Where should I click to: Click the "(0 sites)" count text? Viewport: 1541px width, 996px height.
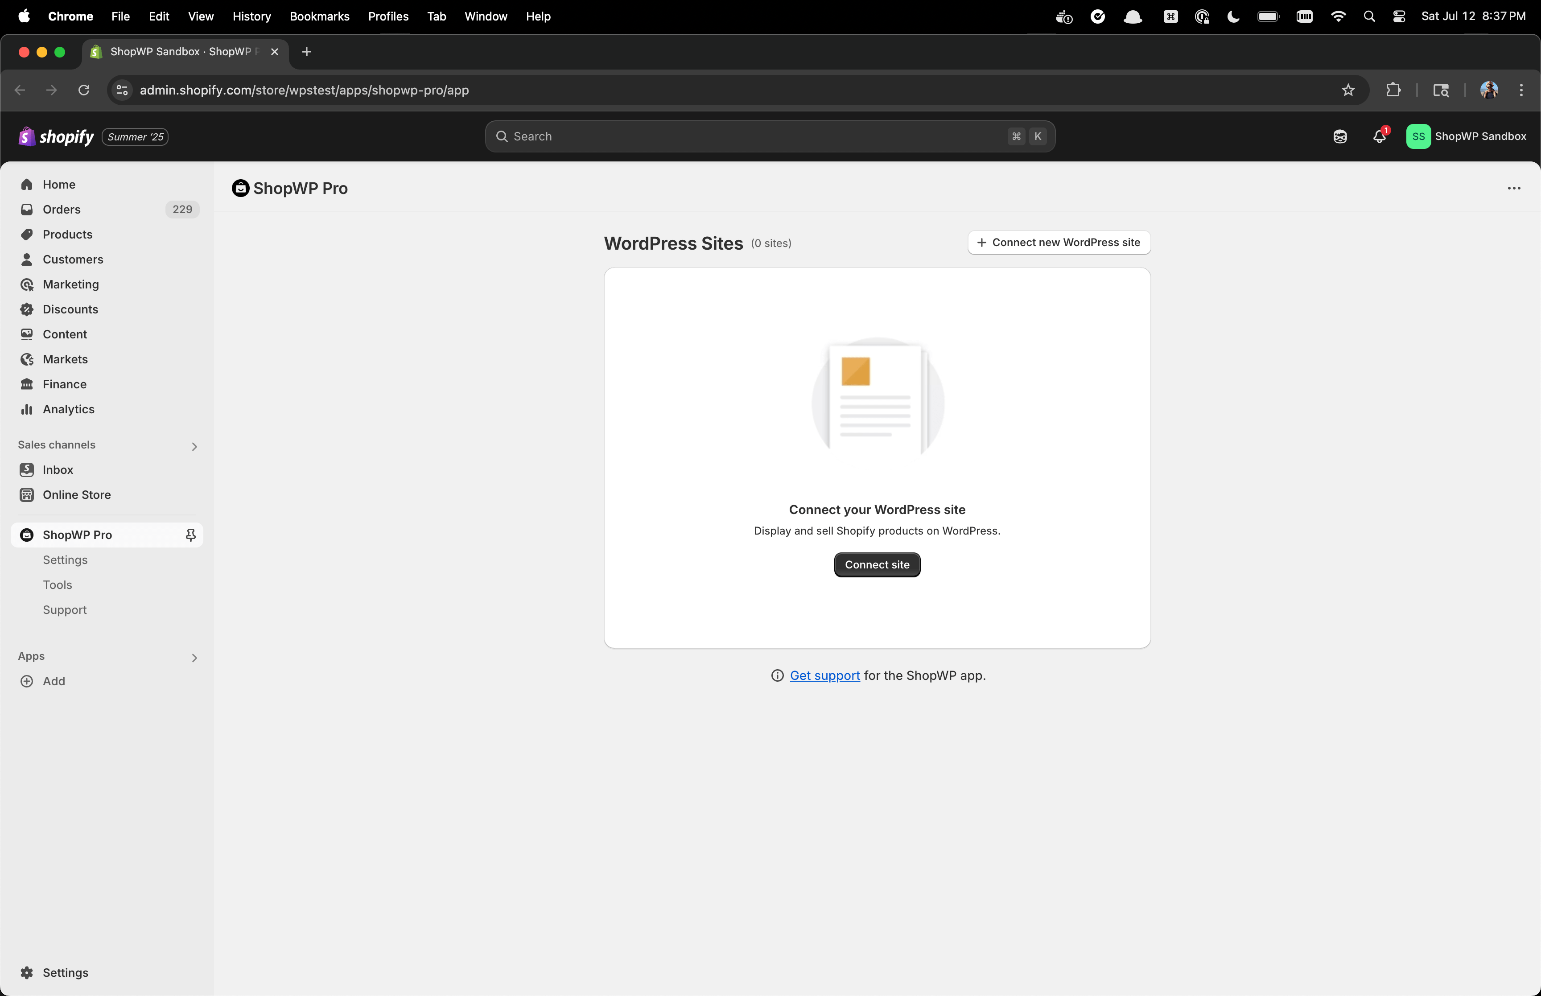pyautogui.click(x=771, y=243)
